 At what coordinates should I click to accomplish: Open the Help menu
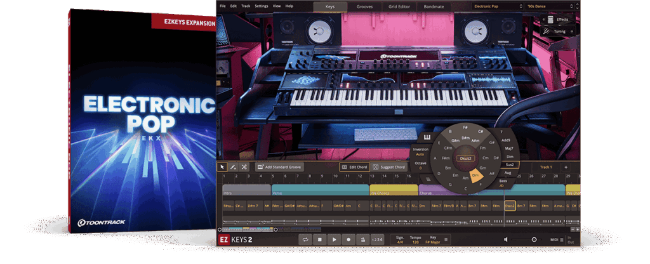coord(289,6)
